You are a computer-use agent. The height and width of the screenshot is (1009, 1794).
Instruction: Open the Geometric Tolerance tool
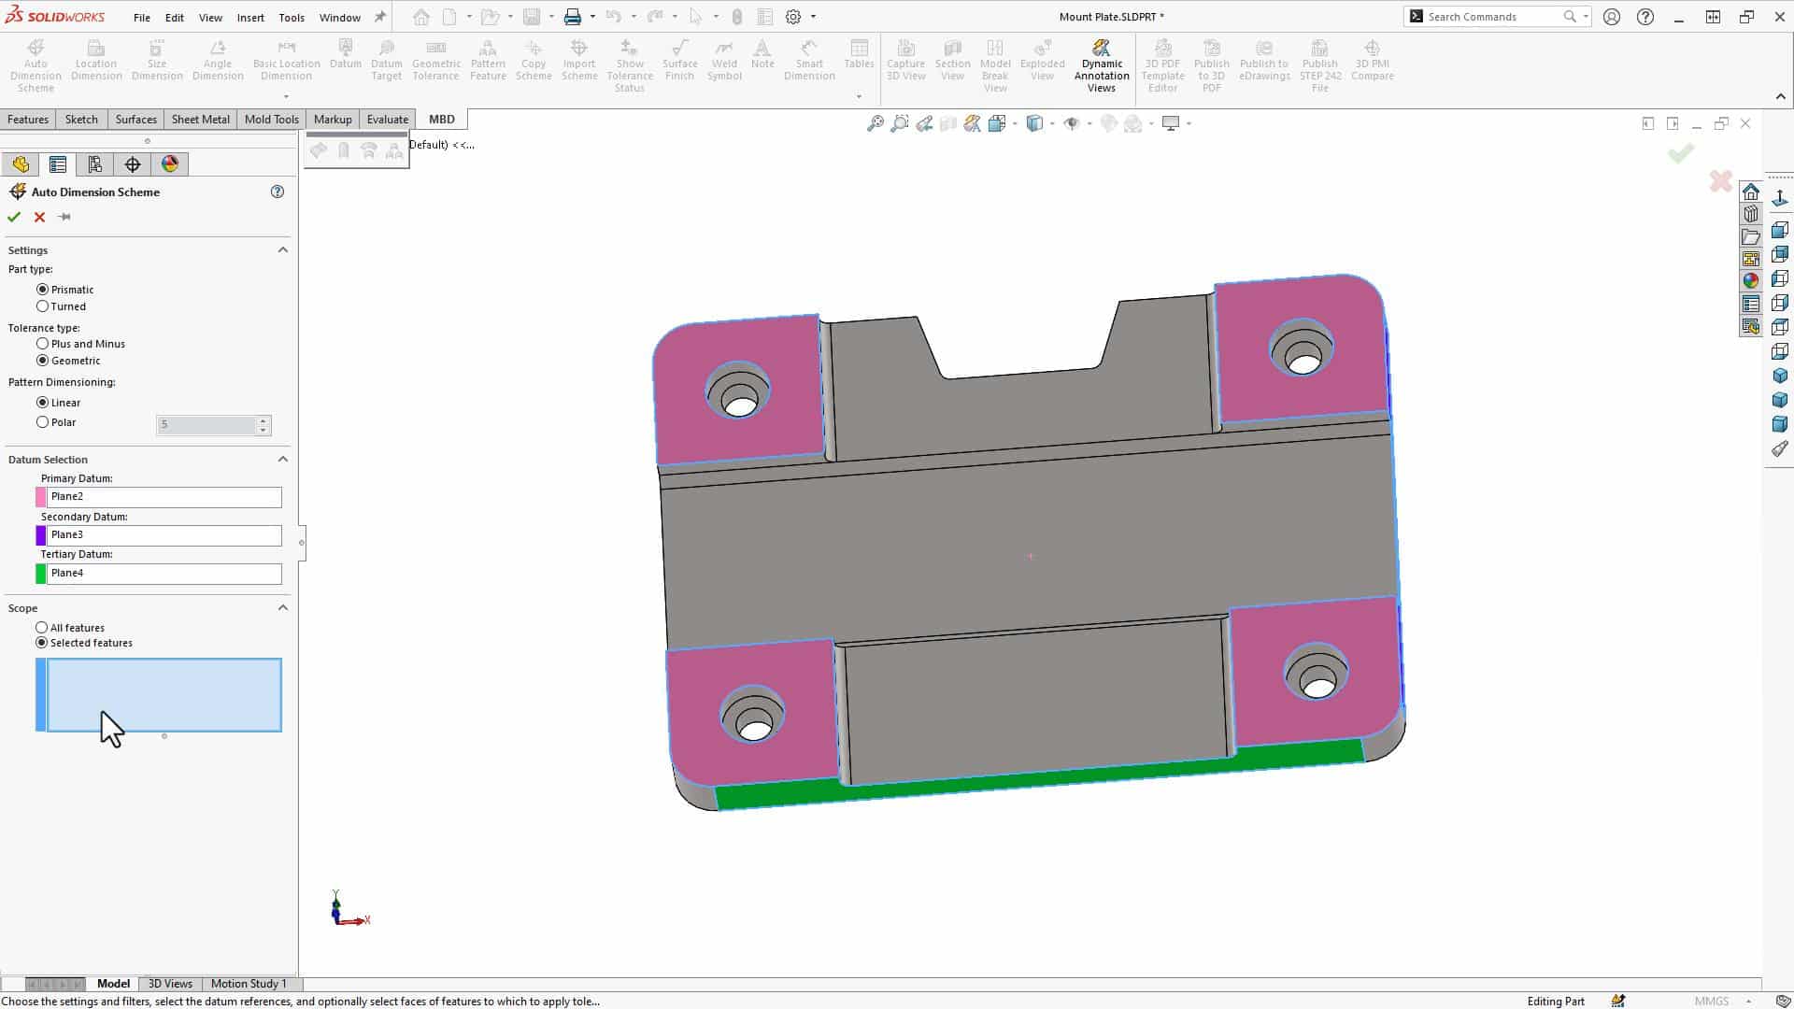click(x=435, y=58)
